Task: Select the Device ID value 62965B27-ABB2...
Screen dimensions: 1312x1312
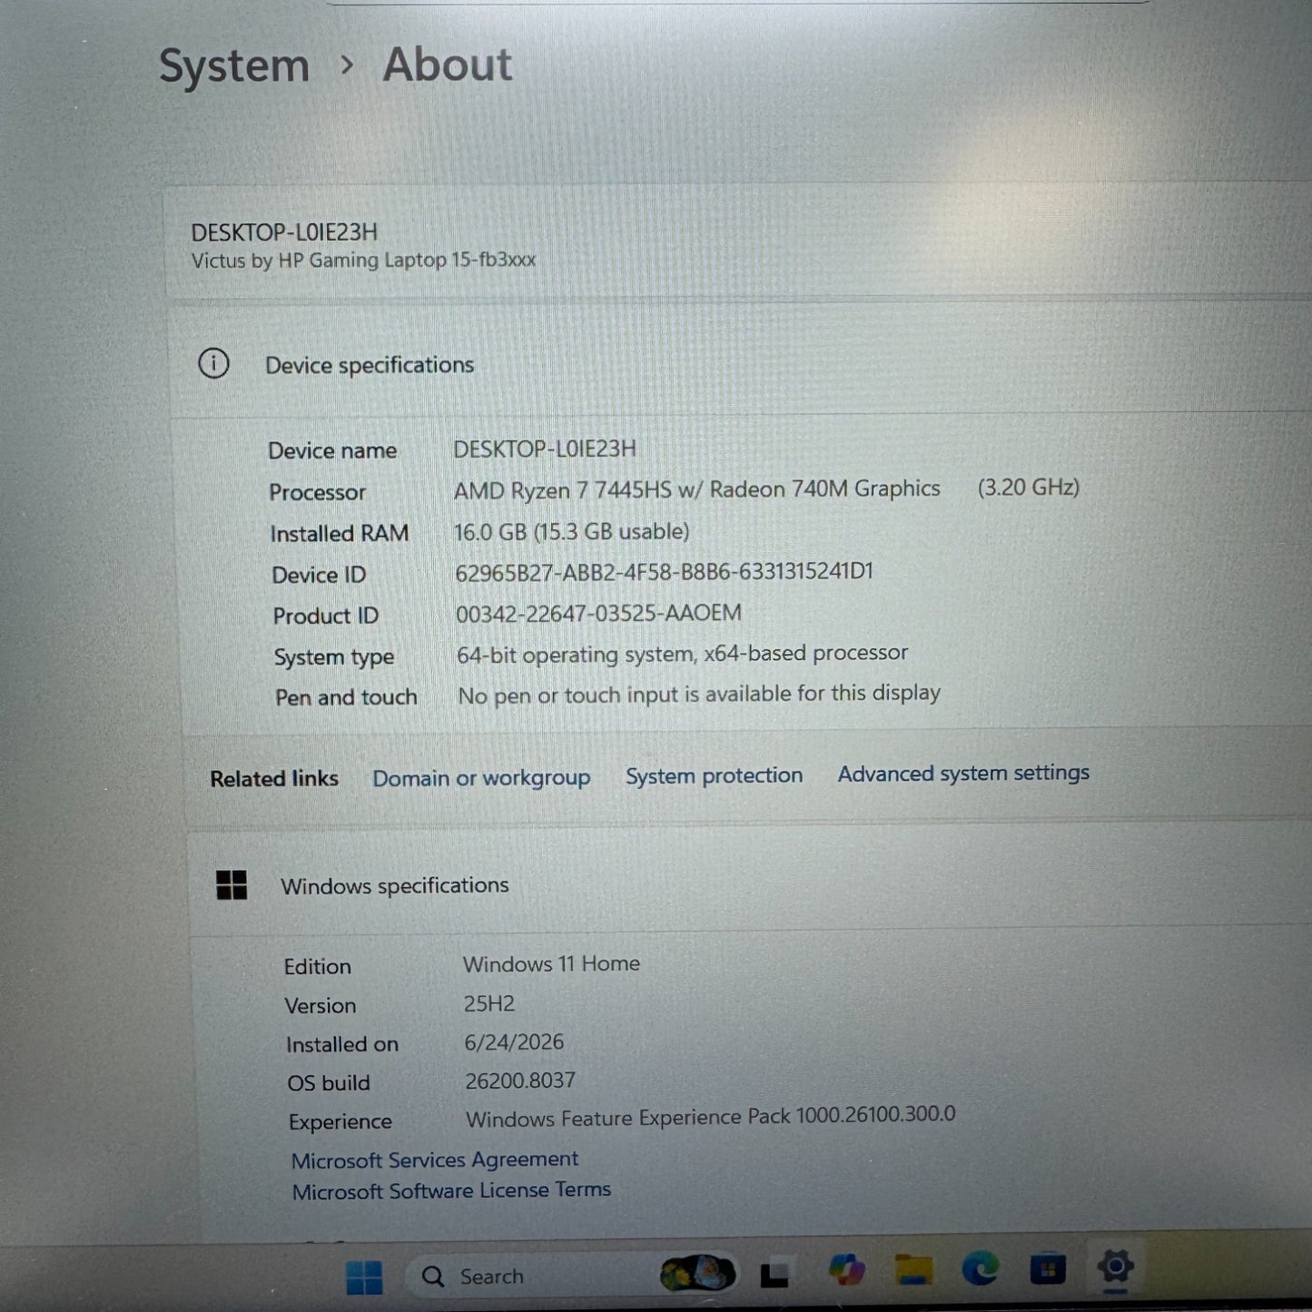Action: coord(664,572)
